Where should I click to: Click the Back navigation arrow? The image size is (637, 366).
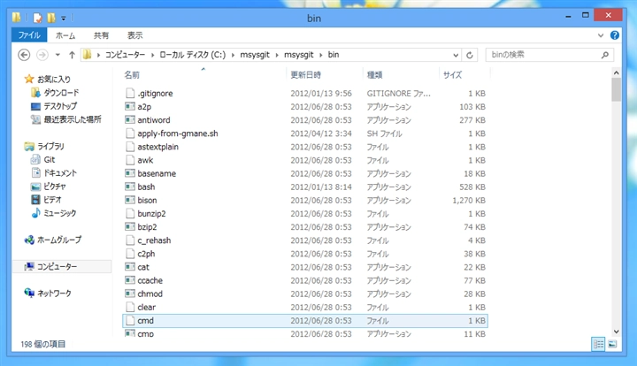coord(24,55)
